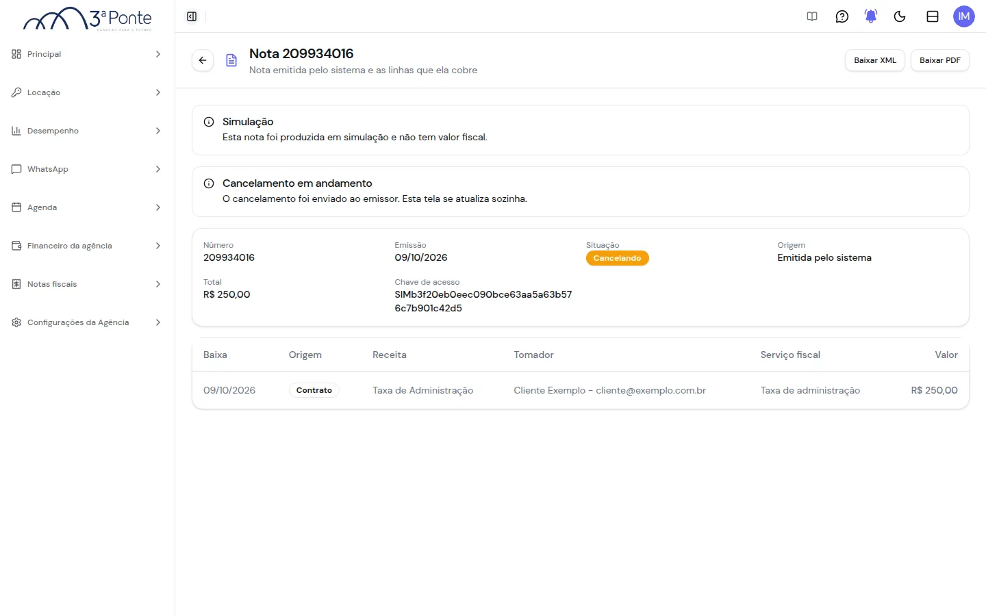Viewport: 986px width, 616px height.
Task: Open the Financeiro da agência menu item
Action: point(87,246)
